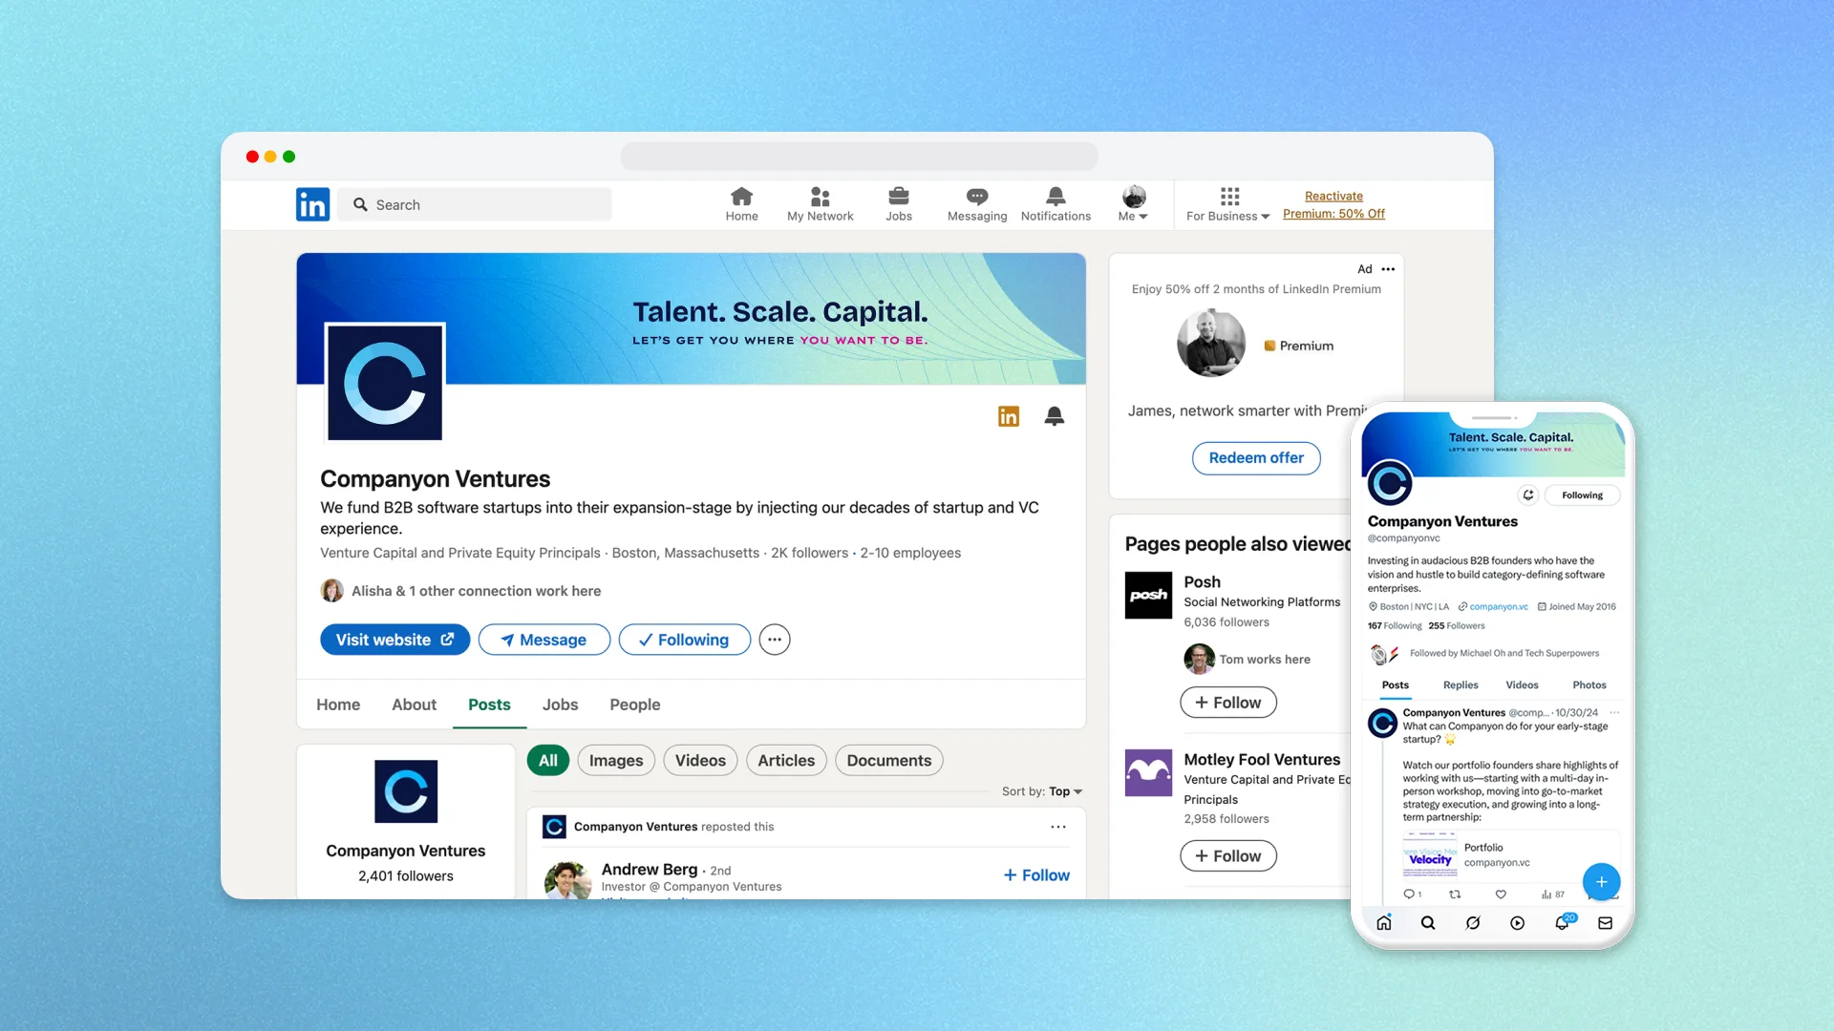Screen dimensions: 1834x1031
Task: Click inside the Search input field
Action: [x=487, y=204]
